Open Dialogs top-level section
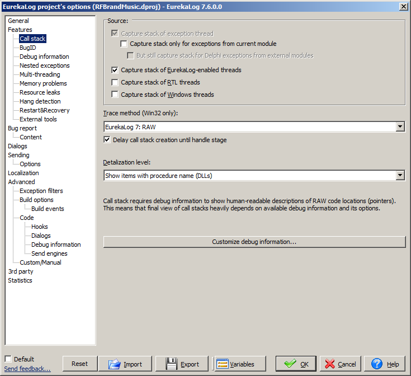This screenshot has height=376, width=411. click(17, 146)
